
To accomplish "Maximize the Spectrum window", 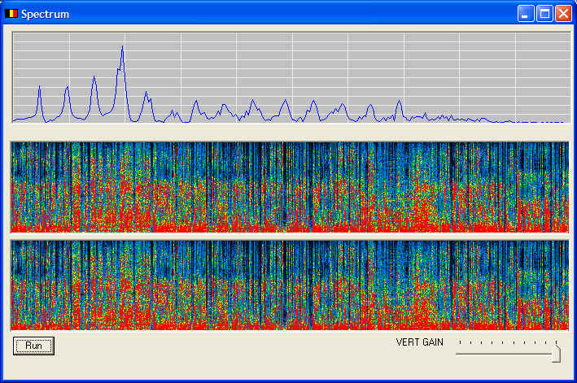I will pos(544,14).
